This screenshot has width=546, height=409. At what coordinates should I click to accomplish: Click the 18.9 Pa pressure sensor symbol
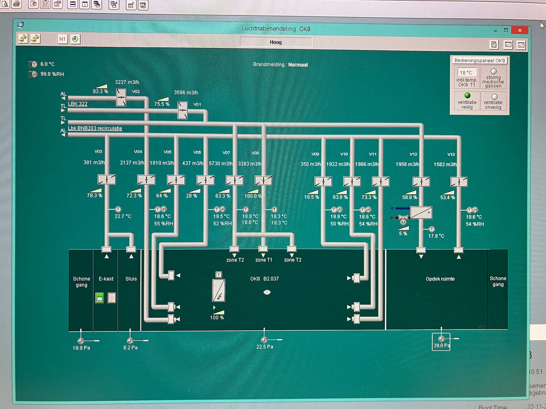tap(81, 341)
